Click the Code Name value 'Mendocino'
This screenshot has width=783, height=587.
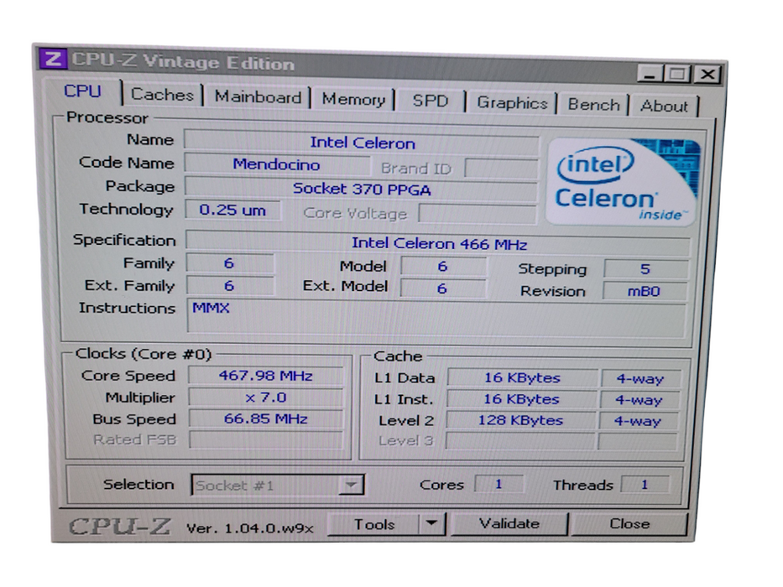277,164
